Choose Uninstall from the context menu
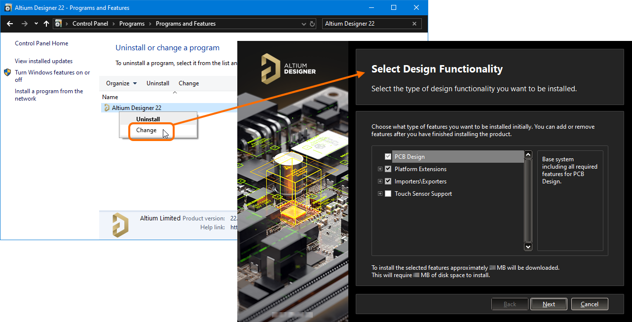The width and height of the screenshot is (632, 322). pyautogui.click(x=148, y=119)
